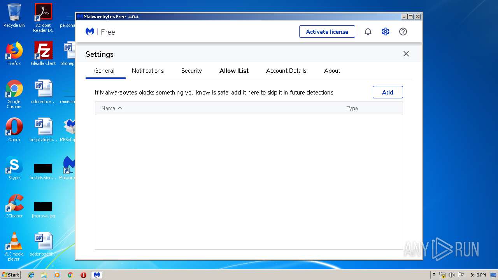Minimize the Malwarebytes window

click(x=405, y=17)
